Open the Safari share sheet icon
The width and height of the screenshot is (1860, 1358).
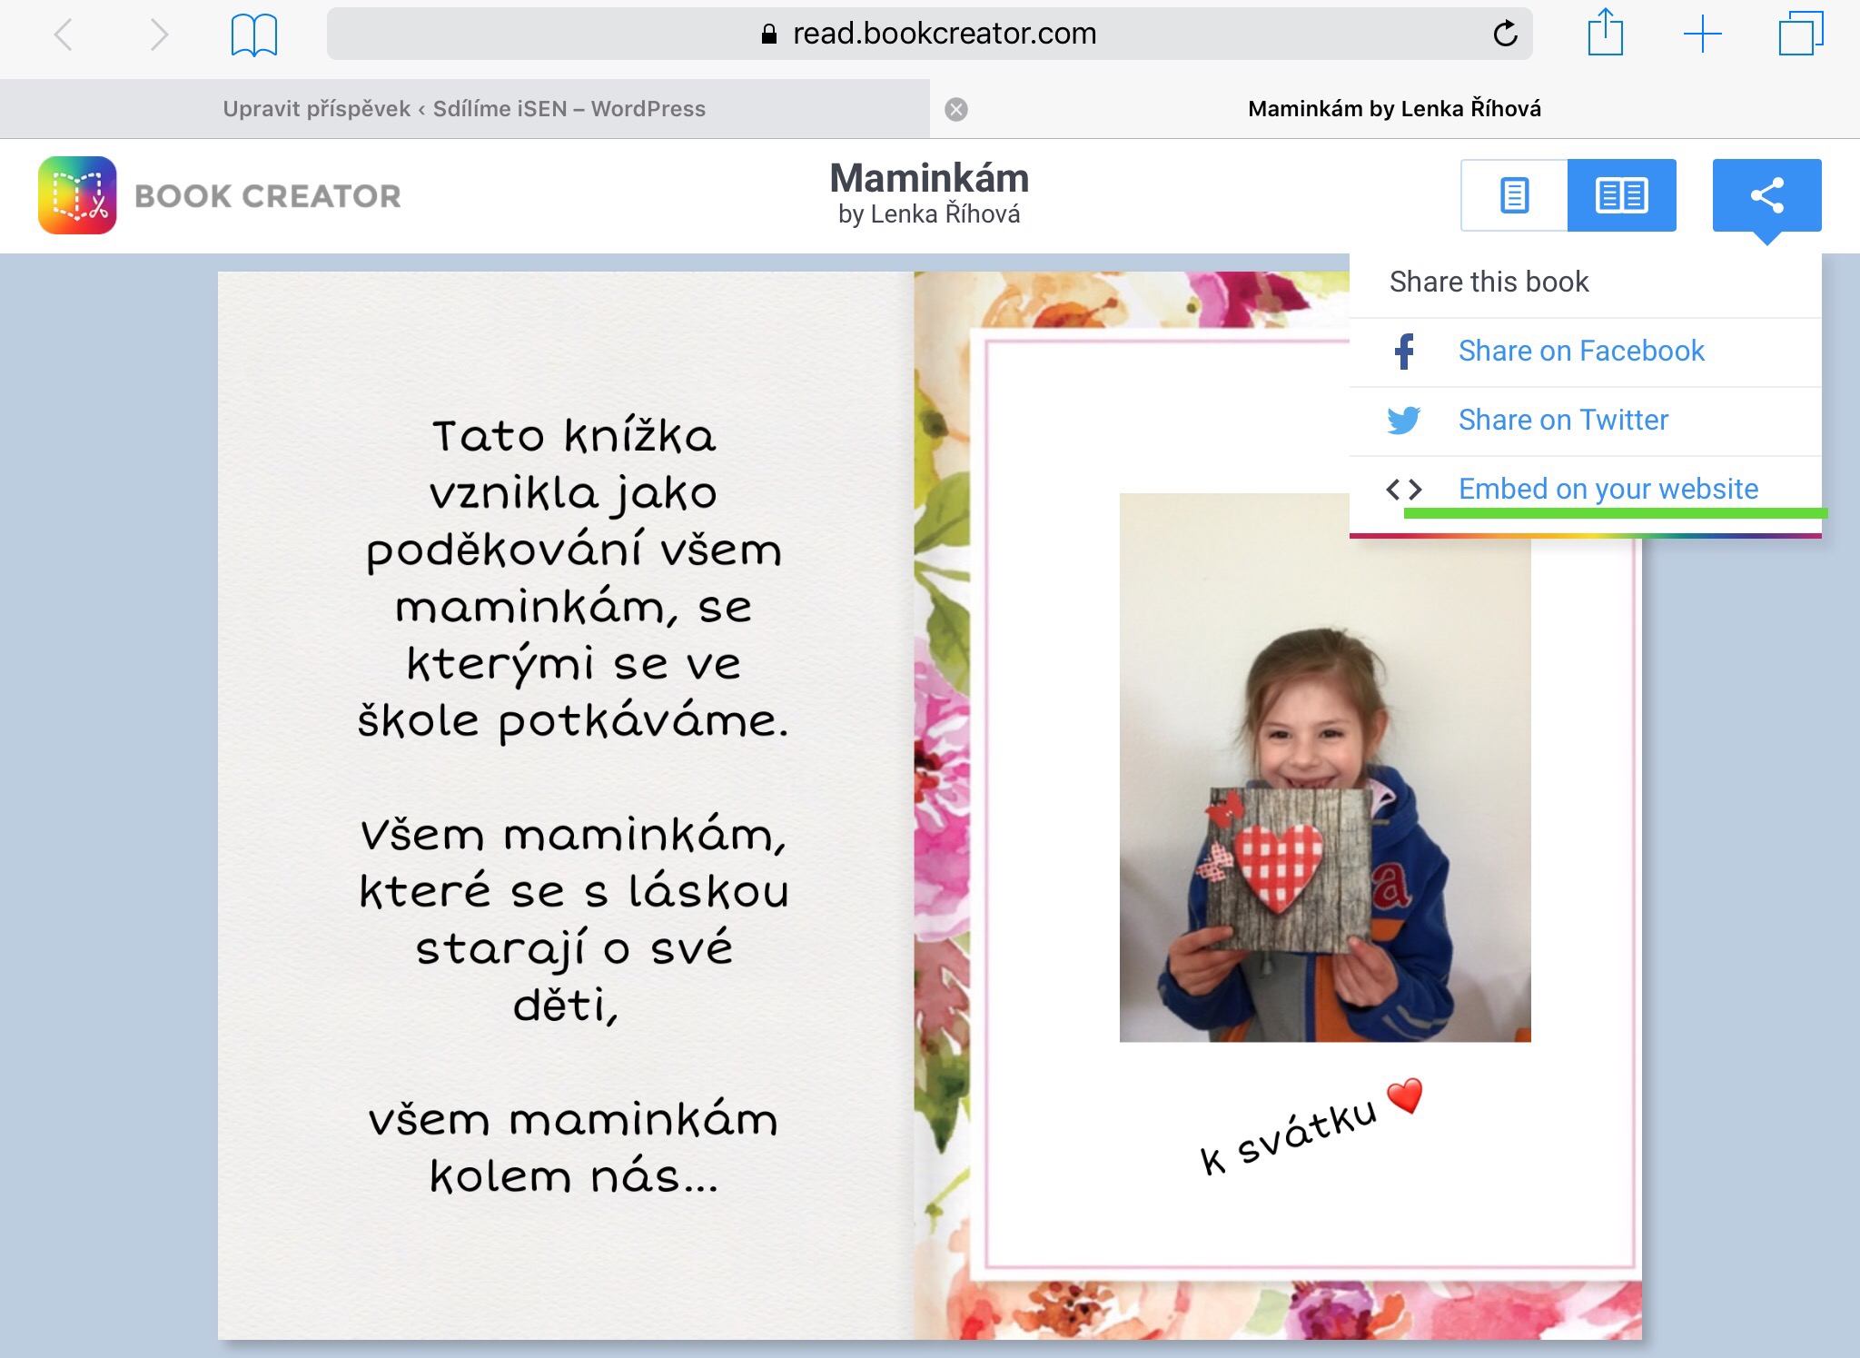click(1605, 32)
